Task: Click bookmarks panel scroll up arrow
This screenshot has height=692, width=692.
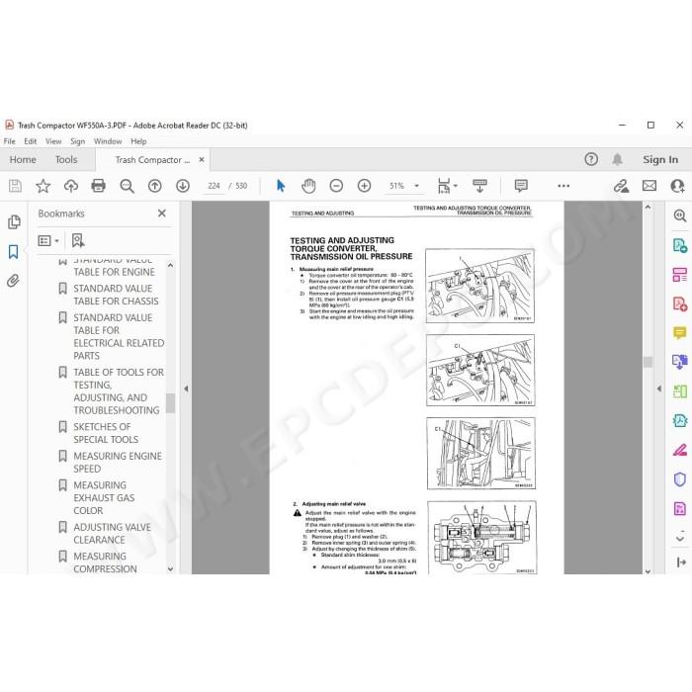Action: 170,266
